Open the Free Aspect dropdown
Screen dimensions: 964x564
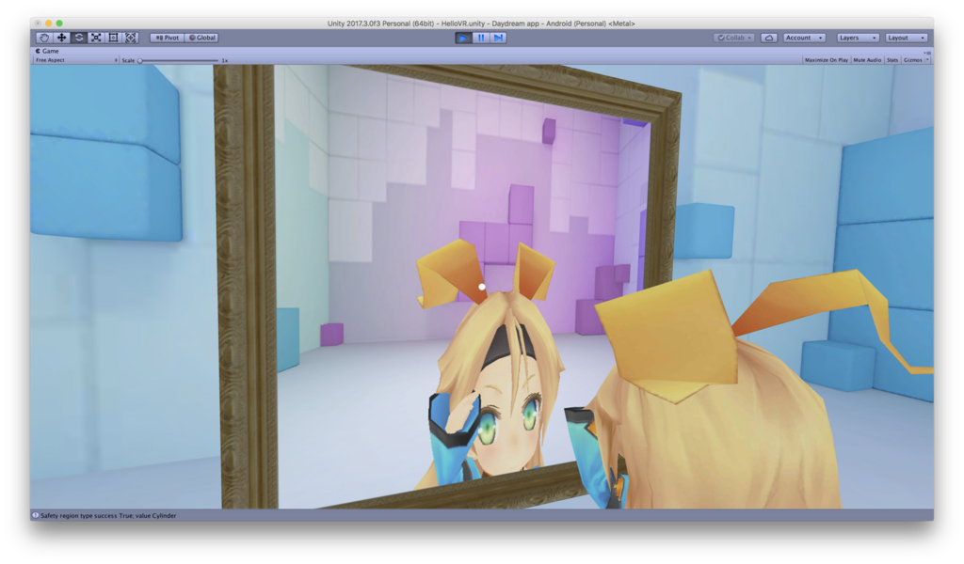coord(75,60)
